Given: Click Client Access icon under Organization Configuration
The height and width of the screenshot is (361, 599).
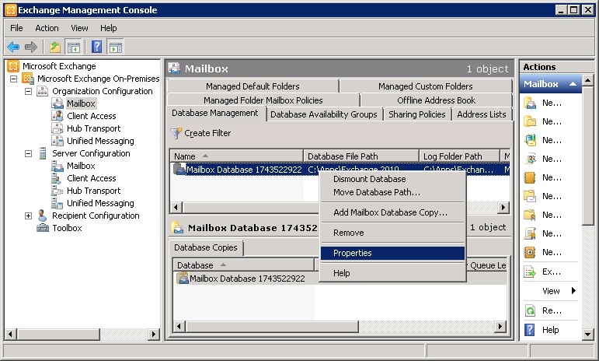Looking at the screenshot, I should 57,116.
